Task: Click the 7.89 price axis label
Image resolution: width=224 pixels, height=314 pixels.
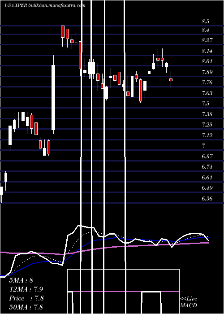Action: click(x=207, y=72)
